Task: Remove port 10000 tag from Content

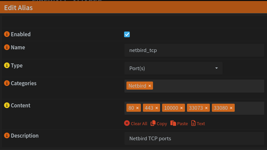Action: coord(181,108)
